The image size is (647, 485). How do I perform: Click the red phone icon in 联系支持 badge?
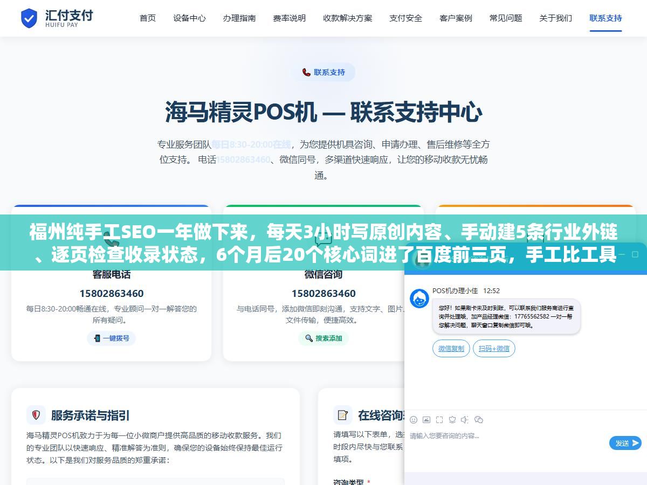(306, 72)
